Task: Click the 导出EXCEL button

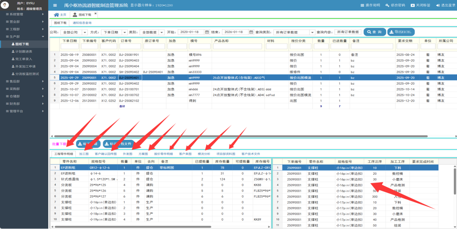Action: pos(401,32)
